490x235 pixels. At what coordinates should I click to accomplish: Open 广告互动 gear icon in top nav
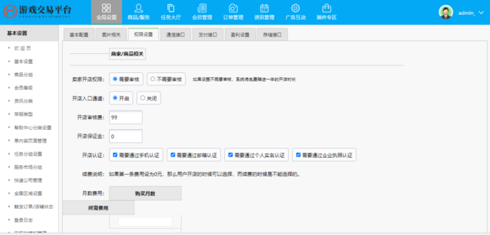click(295, 8)
